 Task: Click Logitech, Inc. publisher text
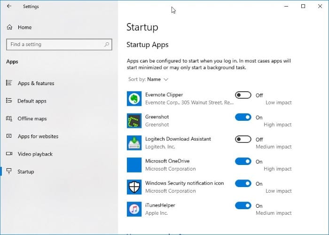tap(160, 147)
